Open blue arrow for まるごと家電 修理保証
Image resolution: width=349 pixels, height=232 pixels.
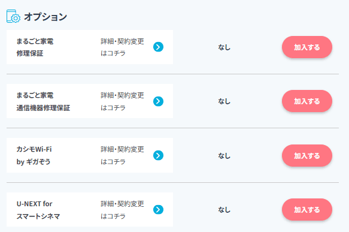click(x=158, y=47)
